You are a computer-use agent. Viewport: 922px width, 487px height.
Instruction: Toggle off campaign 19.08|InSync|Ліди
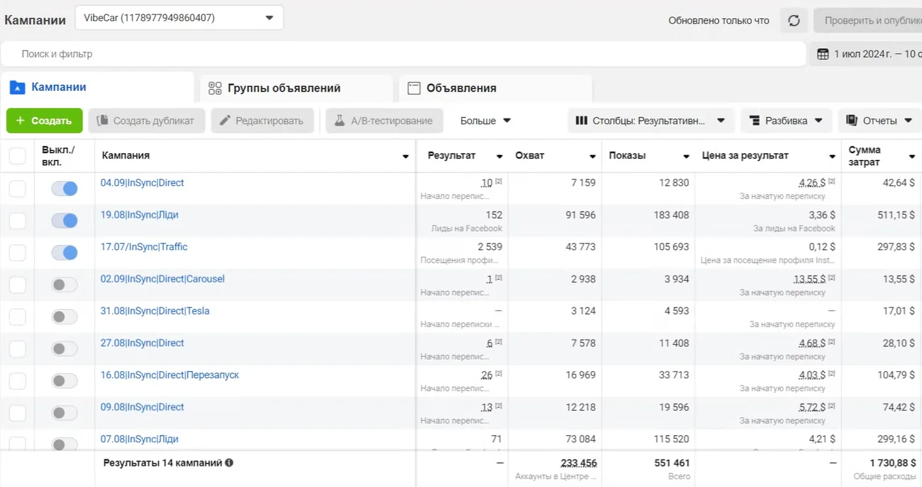65,221
